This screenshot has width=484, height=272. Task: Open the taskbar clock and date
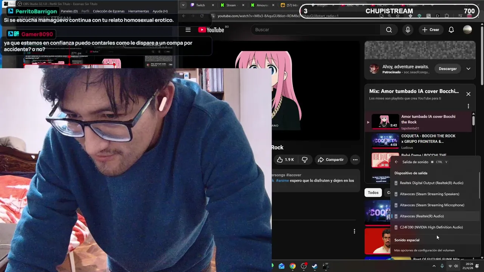(467, 266)
